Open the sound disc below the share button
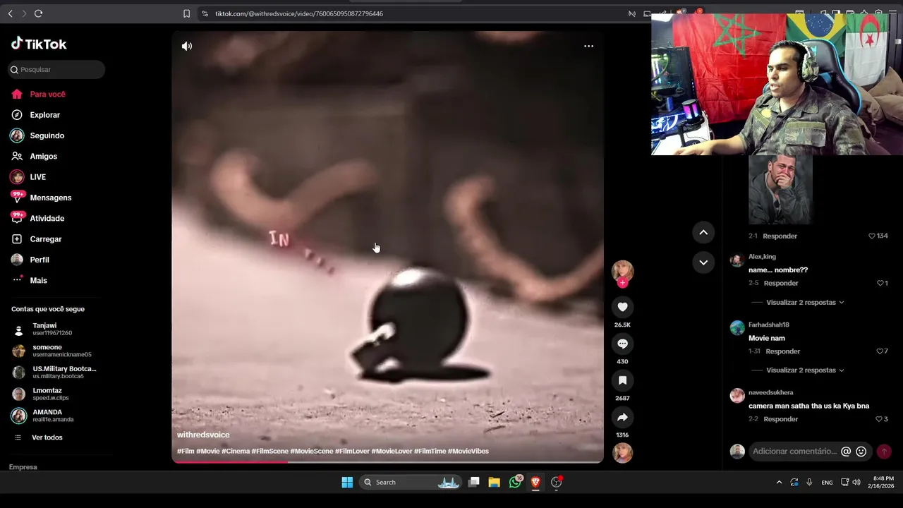The height and width of the screenshot is (508, 903). (622, 452)
